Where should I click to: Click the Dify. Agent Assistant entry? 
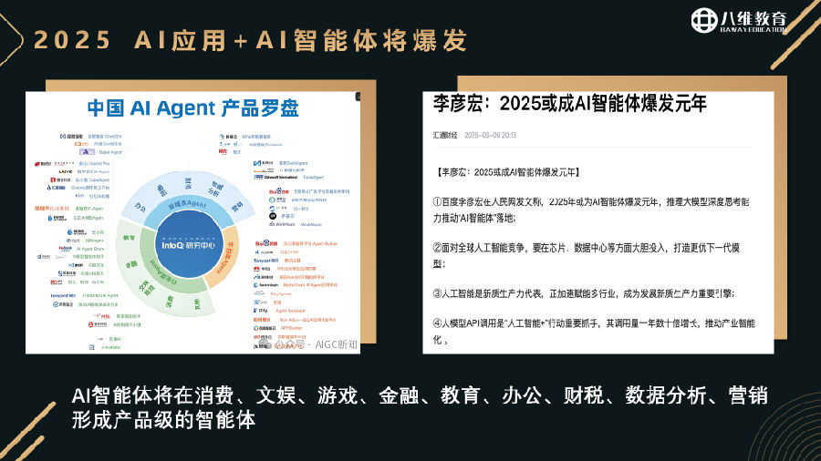point(280,311)
